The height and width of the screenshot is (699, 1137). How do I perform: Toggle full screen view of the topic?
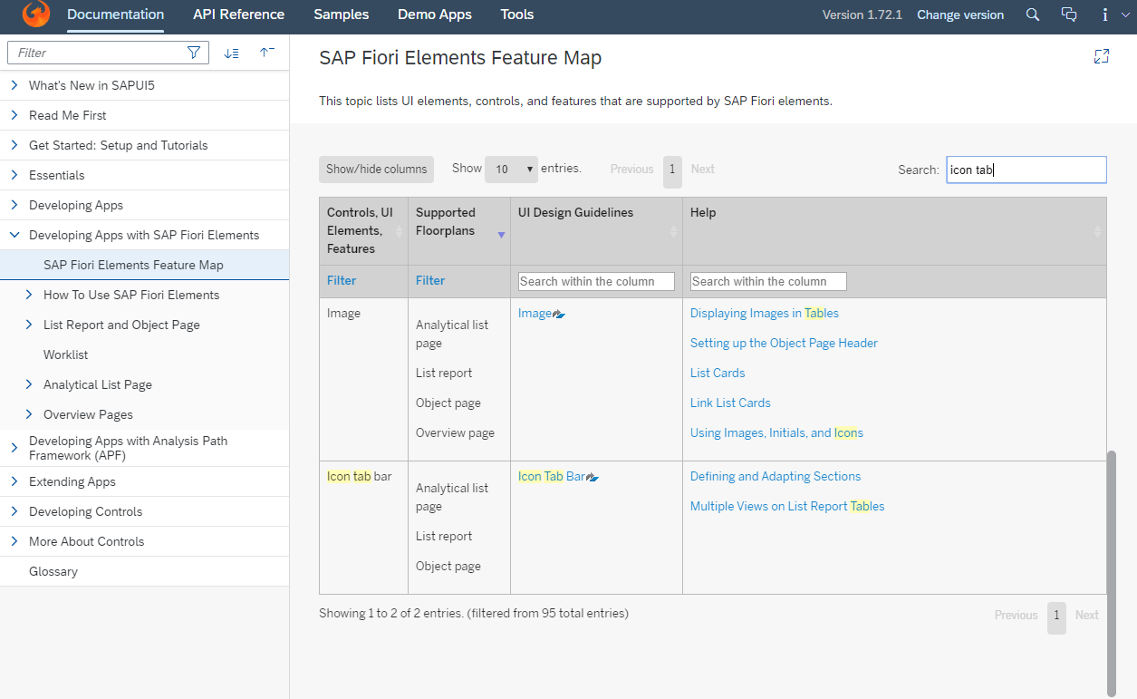[x=1102, y=57]
